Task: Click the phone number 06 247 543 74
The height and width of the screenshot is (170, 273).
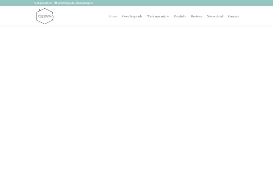Action: tap(44, 3)
